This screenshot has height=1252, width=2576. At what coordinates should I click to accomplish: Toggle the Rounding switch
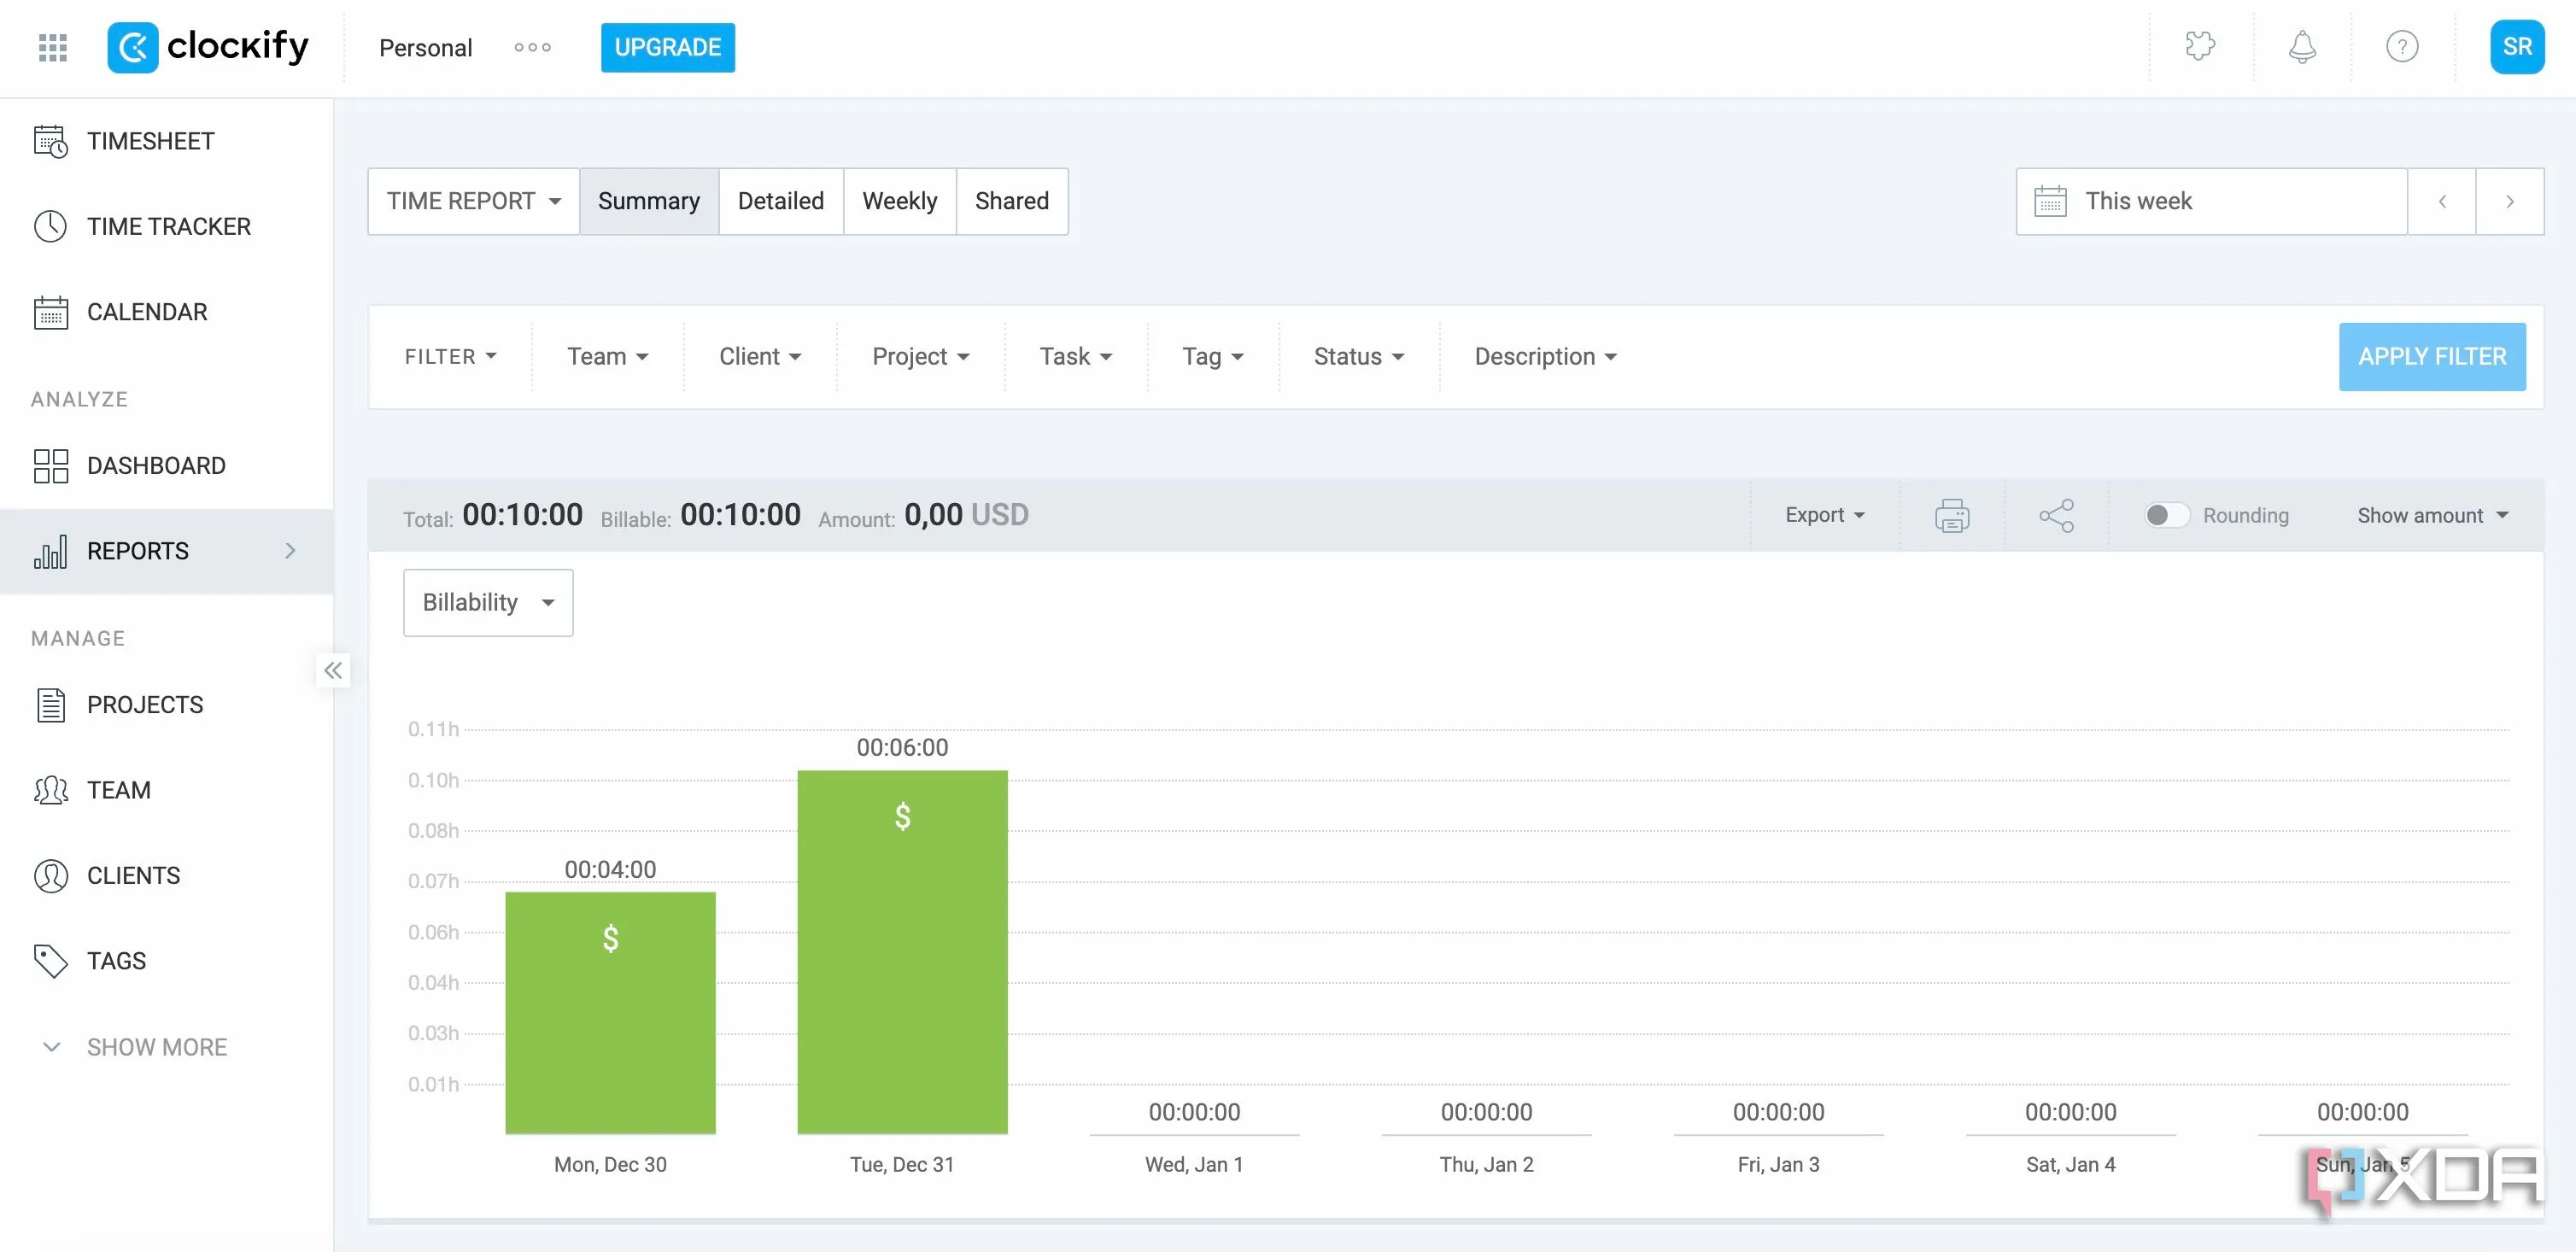click(2167, 515)
